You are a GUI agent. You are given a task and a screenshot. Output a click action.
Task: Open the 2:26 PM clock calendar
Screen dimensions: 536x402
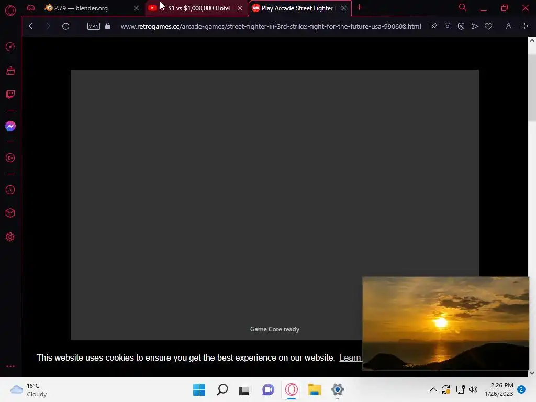(x=499, y=389)
